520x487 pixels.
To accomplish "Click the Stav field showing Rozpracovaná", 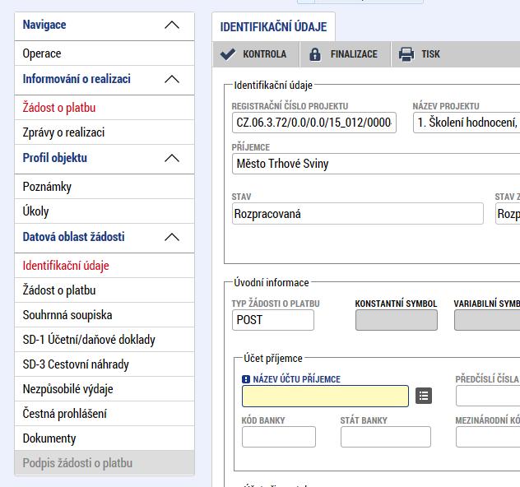I will click(x=357, y=214).
